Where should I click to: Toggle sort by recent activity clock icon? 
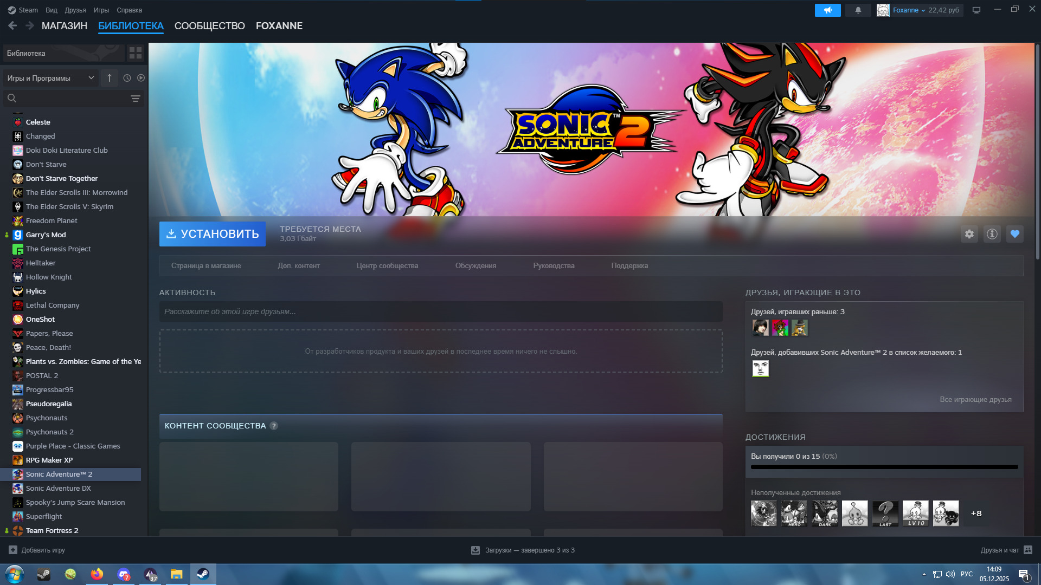[127, 78]
